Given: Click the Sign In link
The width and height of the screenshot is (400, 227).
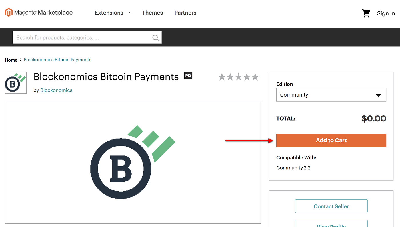Looking at the screenshot, I should click(386, 13).
